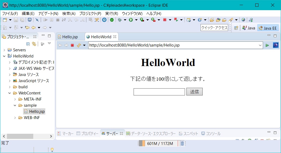The image size is (281, 153).
Task: Collapse the WebContent folder node
Action: pos(10,93)
